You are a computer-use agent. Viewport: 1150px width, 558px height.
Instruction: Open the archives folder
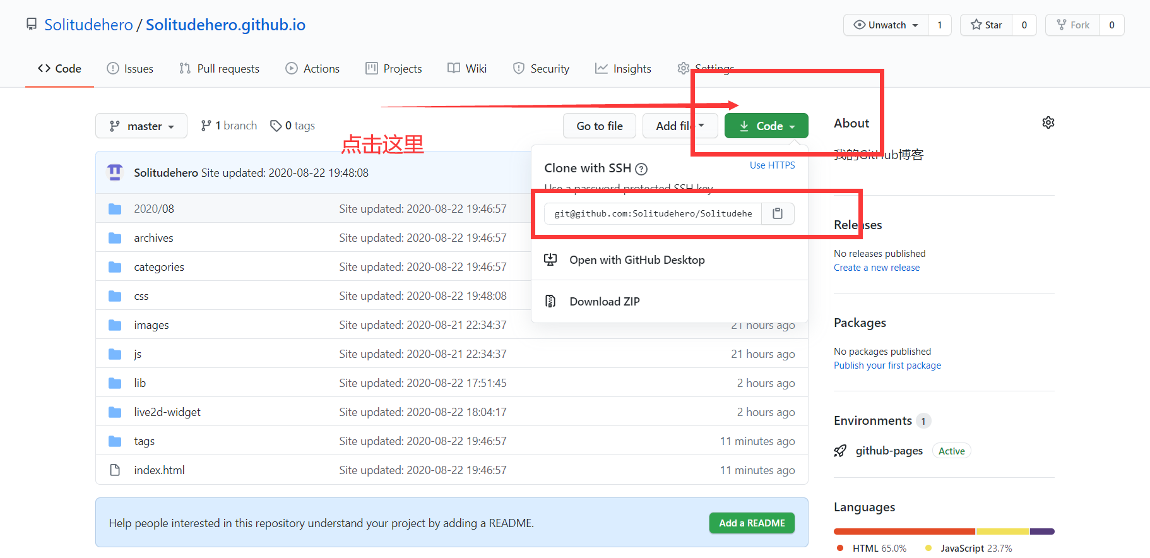pos(153,238)
